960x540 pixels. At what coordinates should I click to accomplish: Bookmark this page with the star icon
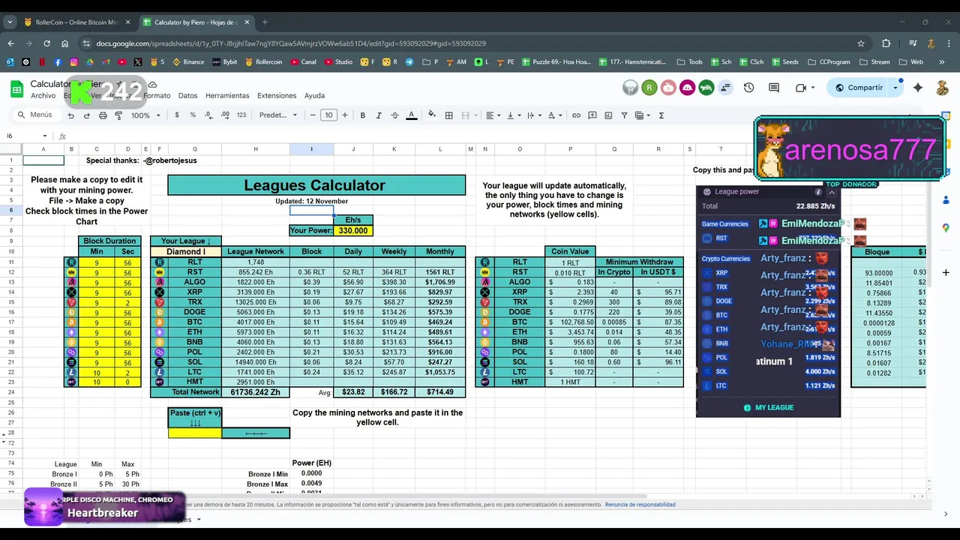[x=861, y=43]
